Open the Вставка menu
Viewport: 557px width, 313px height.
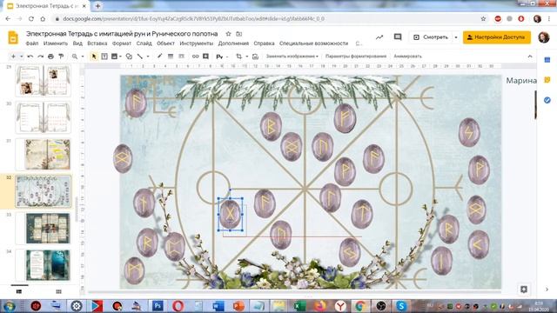(97, 43)
